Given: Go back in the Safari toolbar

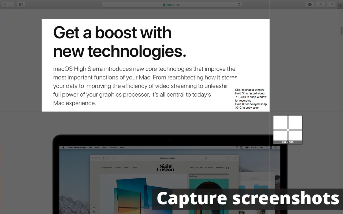Looking at the screenshot, I should 5,5.
